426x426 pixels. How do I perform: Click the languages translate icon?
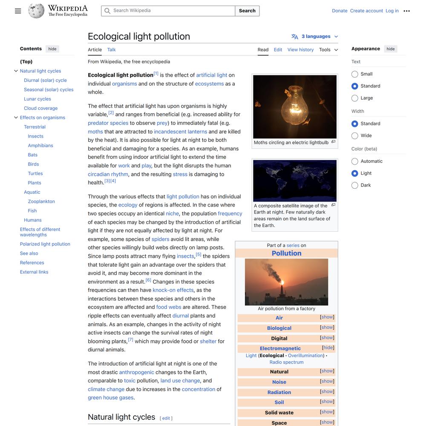(x=295, y=36)
